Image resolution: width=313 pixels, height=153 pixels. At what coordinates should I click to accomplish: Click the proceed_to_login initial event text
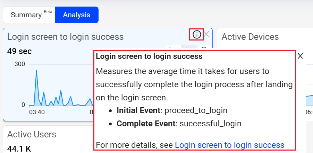(196, 111)
